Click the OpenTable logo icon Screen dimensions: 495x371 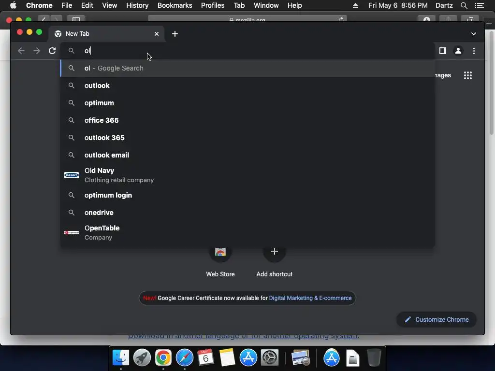click(x=72, y=232)
